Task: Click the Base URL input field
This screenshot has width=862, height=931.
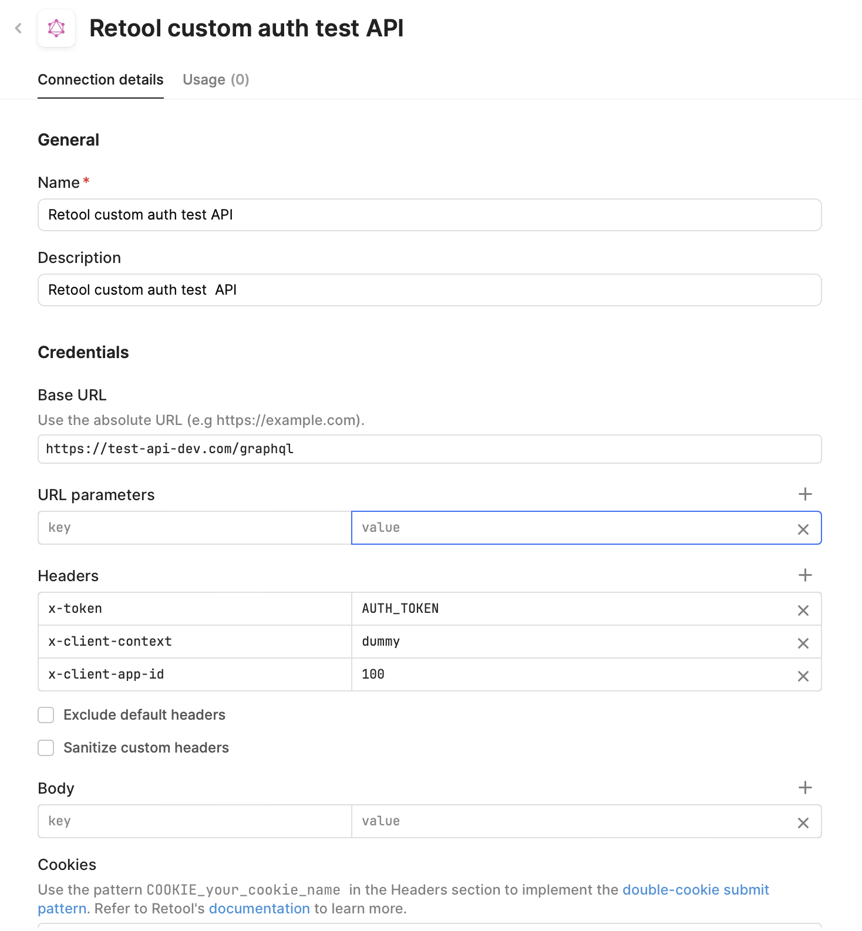Action: 430,449
